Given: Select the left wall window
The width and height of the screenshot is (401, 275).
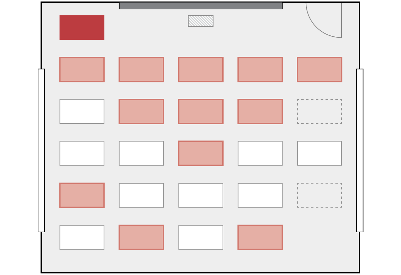Looking at the screenshot, I should point(41,151).
